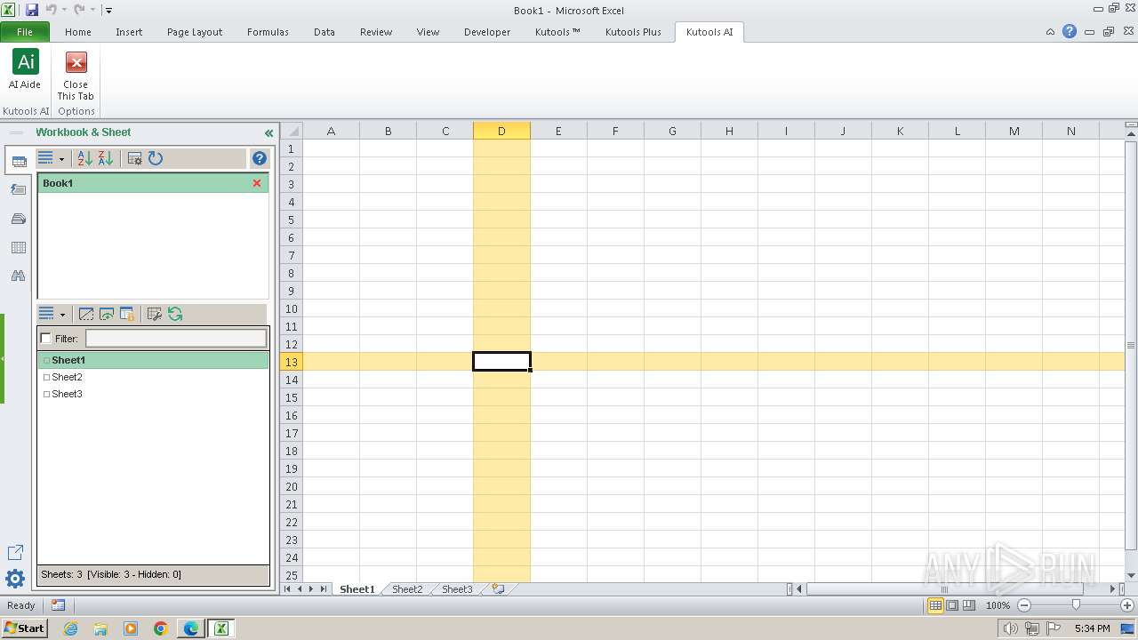Viewport: 1138px width, 640px height.
Task: Enable the Filter checkbox
Action: 46,339
